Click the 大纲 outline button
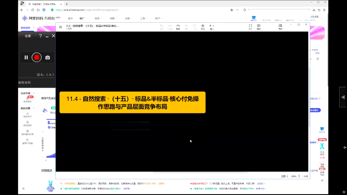The image size is (347, 195). pos(306,176)
